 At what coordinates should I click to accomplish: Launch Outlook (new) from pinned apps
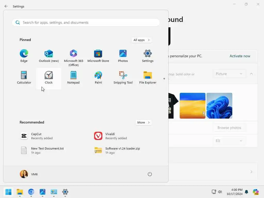point(49,56)
